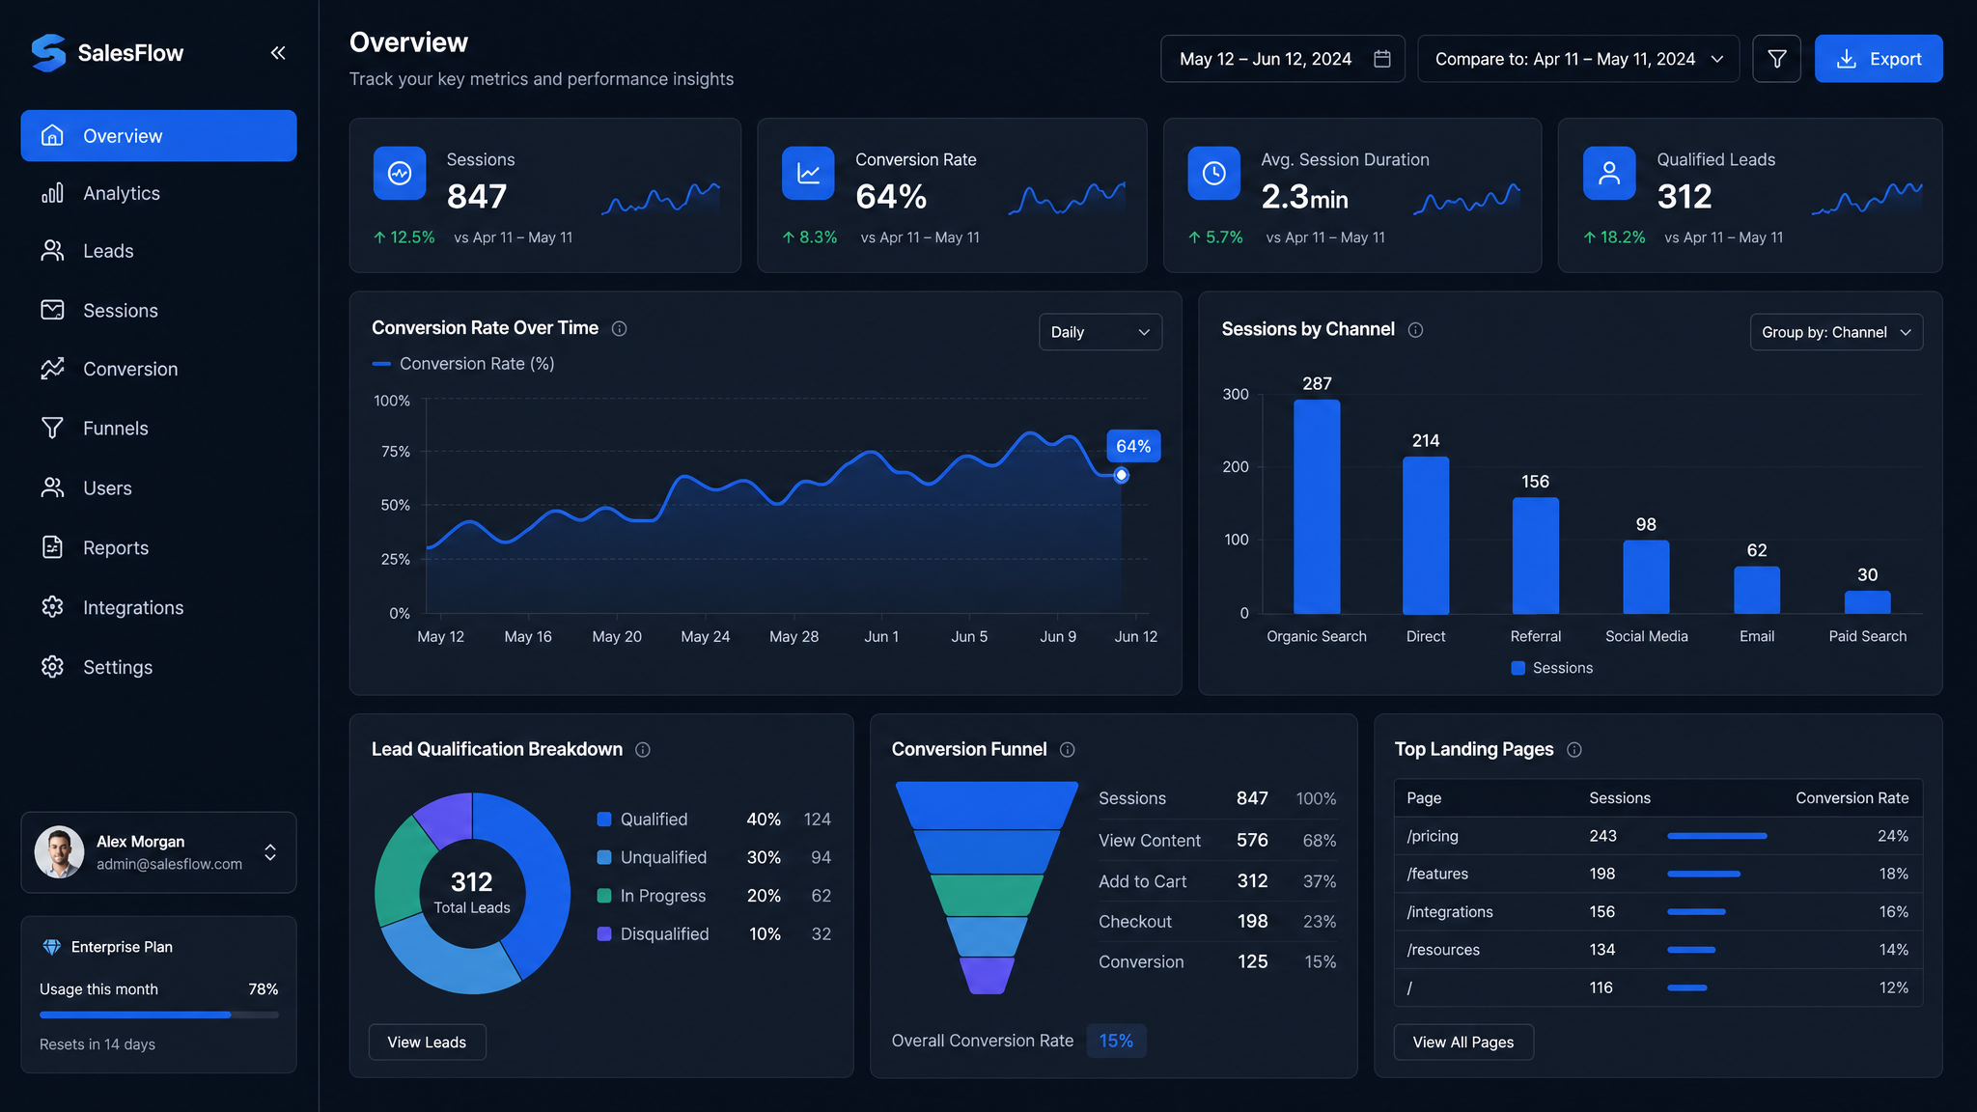Open the Leads sidebar page

coord(158,251)
